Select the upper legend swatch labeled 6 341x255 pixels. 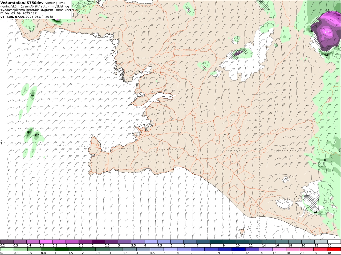(190, 242)
